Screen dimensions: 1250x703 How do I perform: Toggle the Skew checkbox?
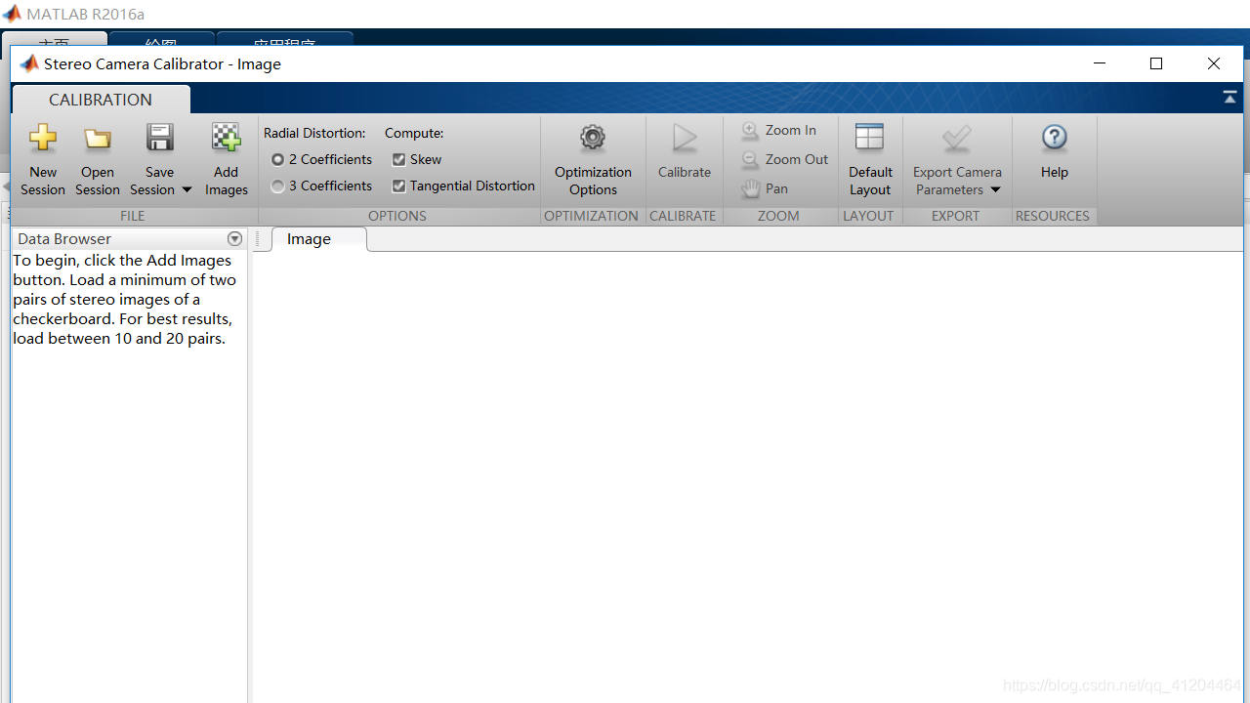tap(398, 159)
